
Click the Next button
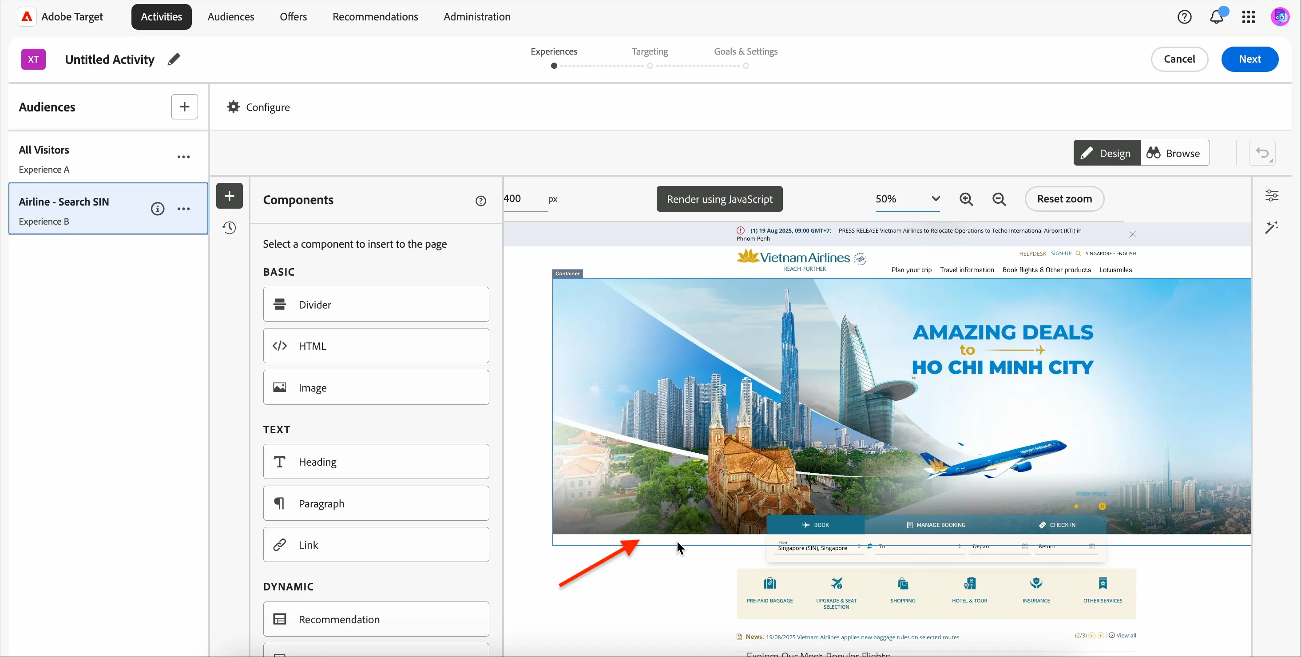tap(1250, 59)
